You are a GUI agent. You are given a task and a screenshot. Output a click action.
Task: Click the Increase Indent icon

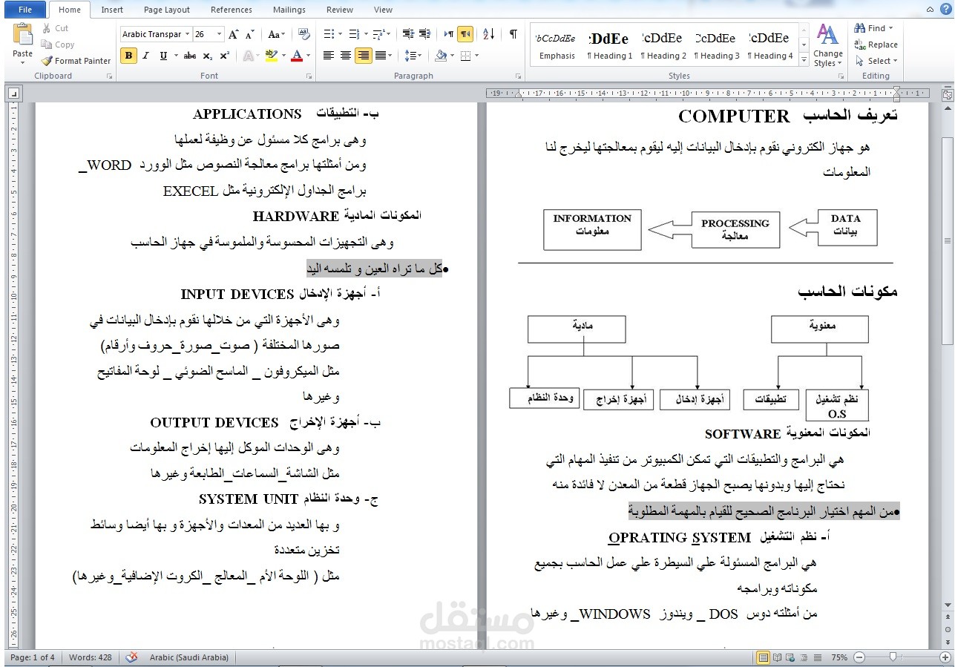424,34
